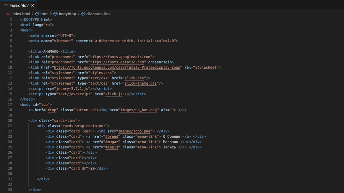The height and width of the screenshot is (193, 344).
Task: Click the Магазин link text
Action: coord(170,142)
